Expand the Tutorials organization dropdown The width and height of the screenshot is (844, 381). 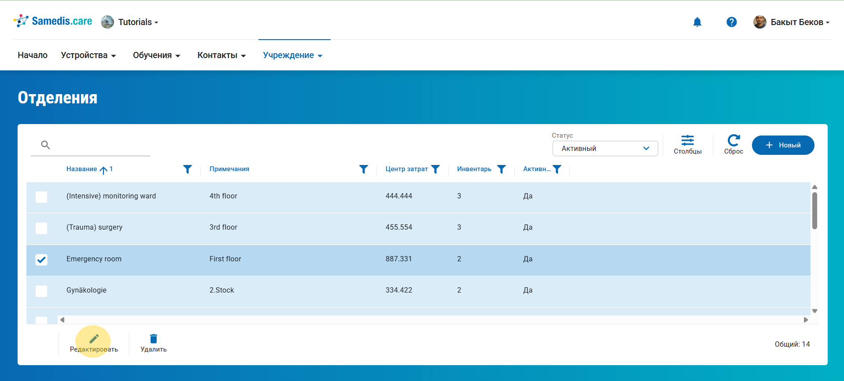click(x=137, y=22)
